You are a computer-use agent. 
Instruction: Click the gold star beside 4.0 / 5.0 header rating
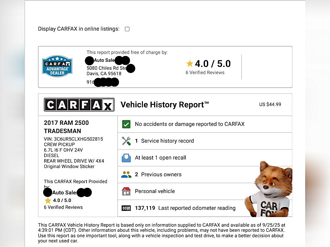[x=189, y=64]
